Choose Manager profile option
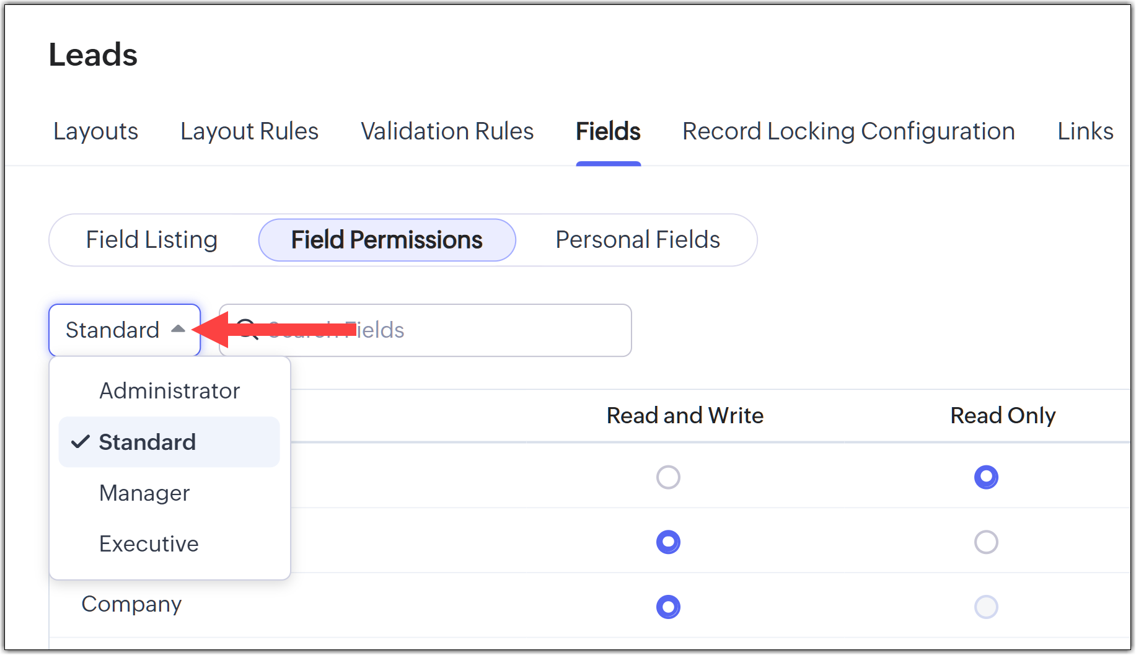This screenshot has width=1136, height=655. pos(144,493)
